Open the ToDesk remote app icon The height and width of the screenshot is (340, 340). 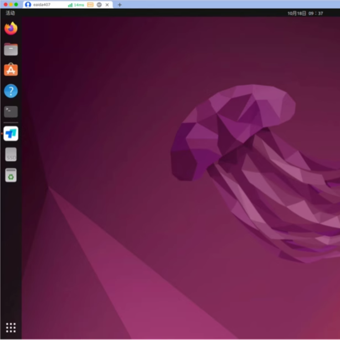[11, 133]
